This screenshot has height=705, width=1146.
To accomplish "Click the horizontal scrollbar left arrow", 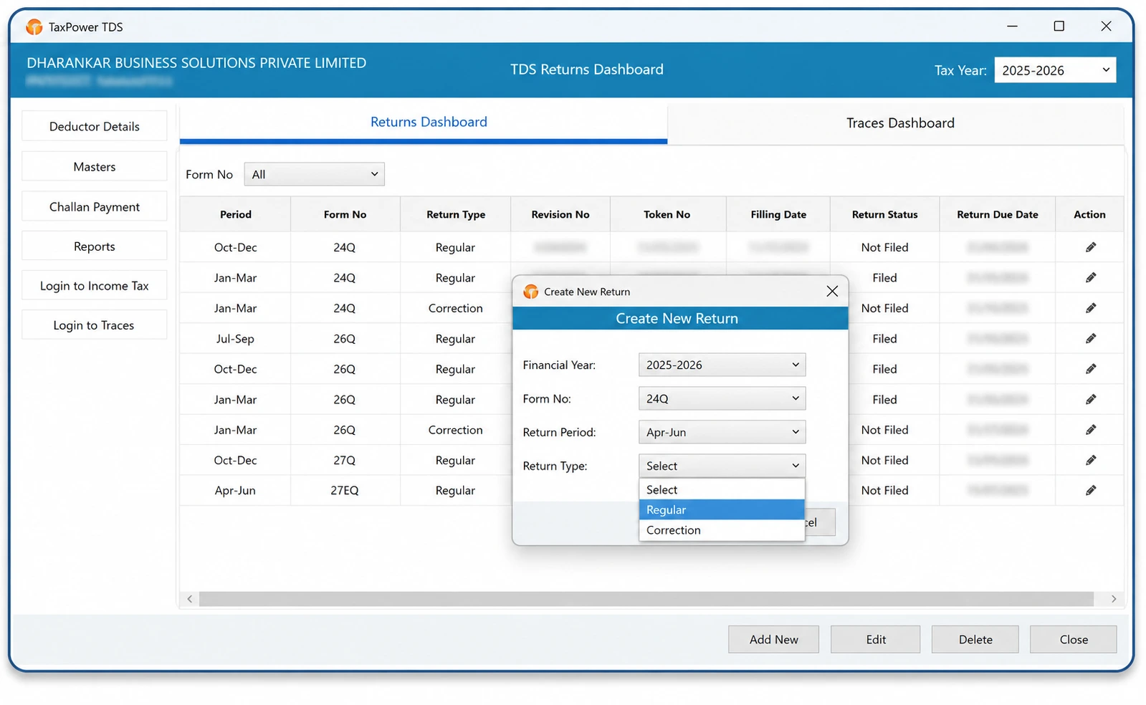I will 189,599.
